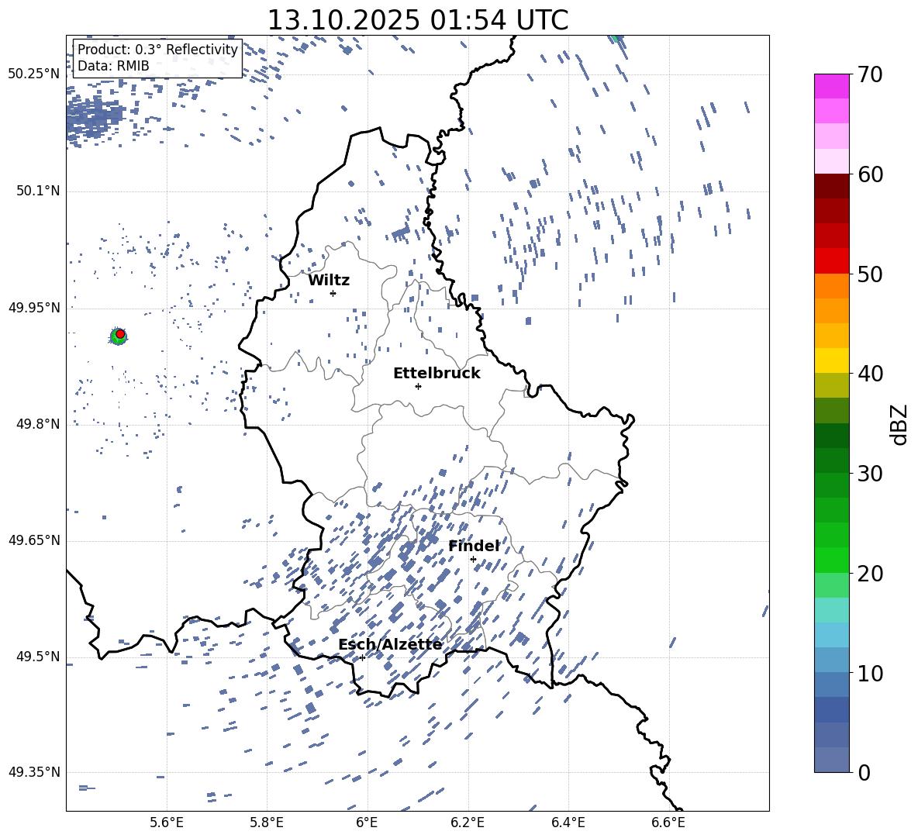Click the 49.8°N latitude label
Image resolution: width=918 pixels, height=838 pixels.
38,424
